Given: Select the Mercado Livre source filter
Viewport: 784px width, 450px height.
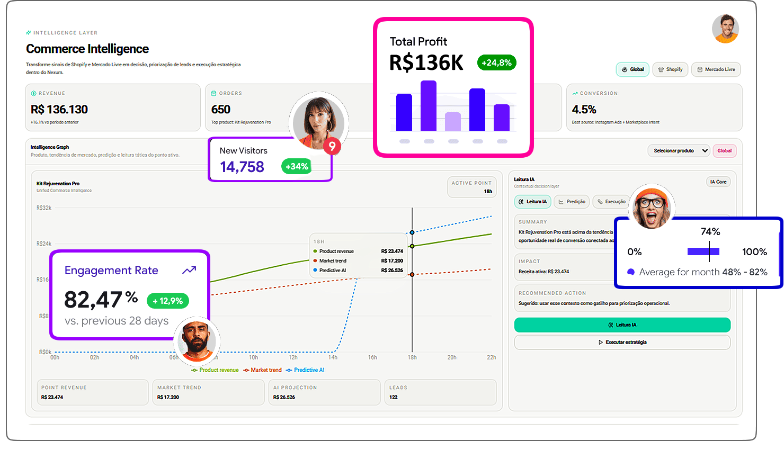Looking at the screenshot, I should point(716,69).
